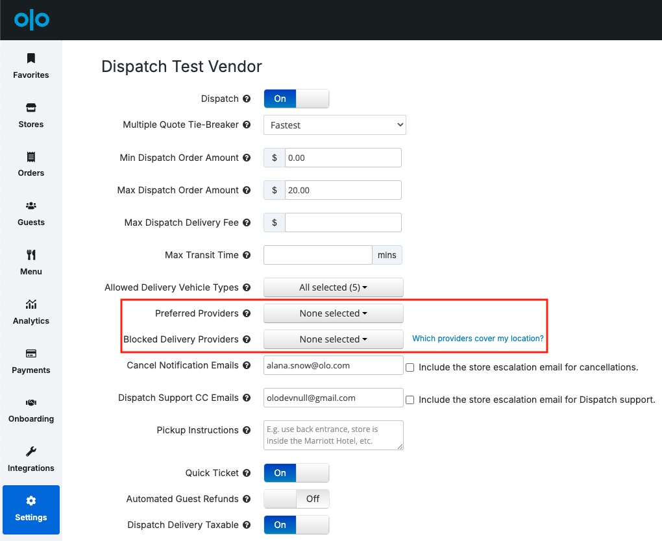Go to Analytics menu item label
Image resolution: width=662 pixels, height=541 pixels.
pyautogui.click(x=31, y=320)
